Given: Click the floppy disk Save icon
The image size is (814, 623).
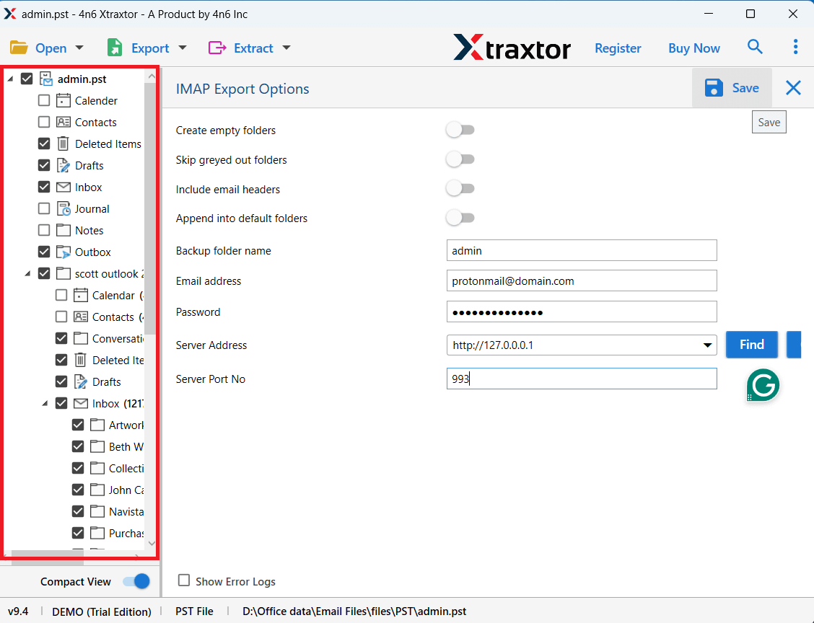Looking at the screenshot, I should click(714, 88).
